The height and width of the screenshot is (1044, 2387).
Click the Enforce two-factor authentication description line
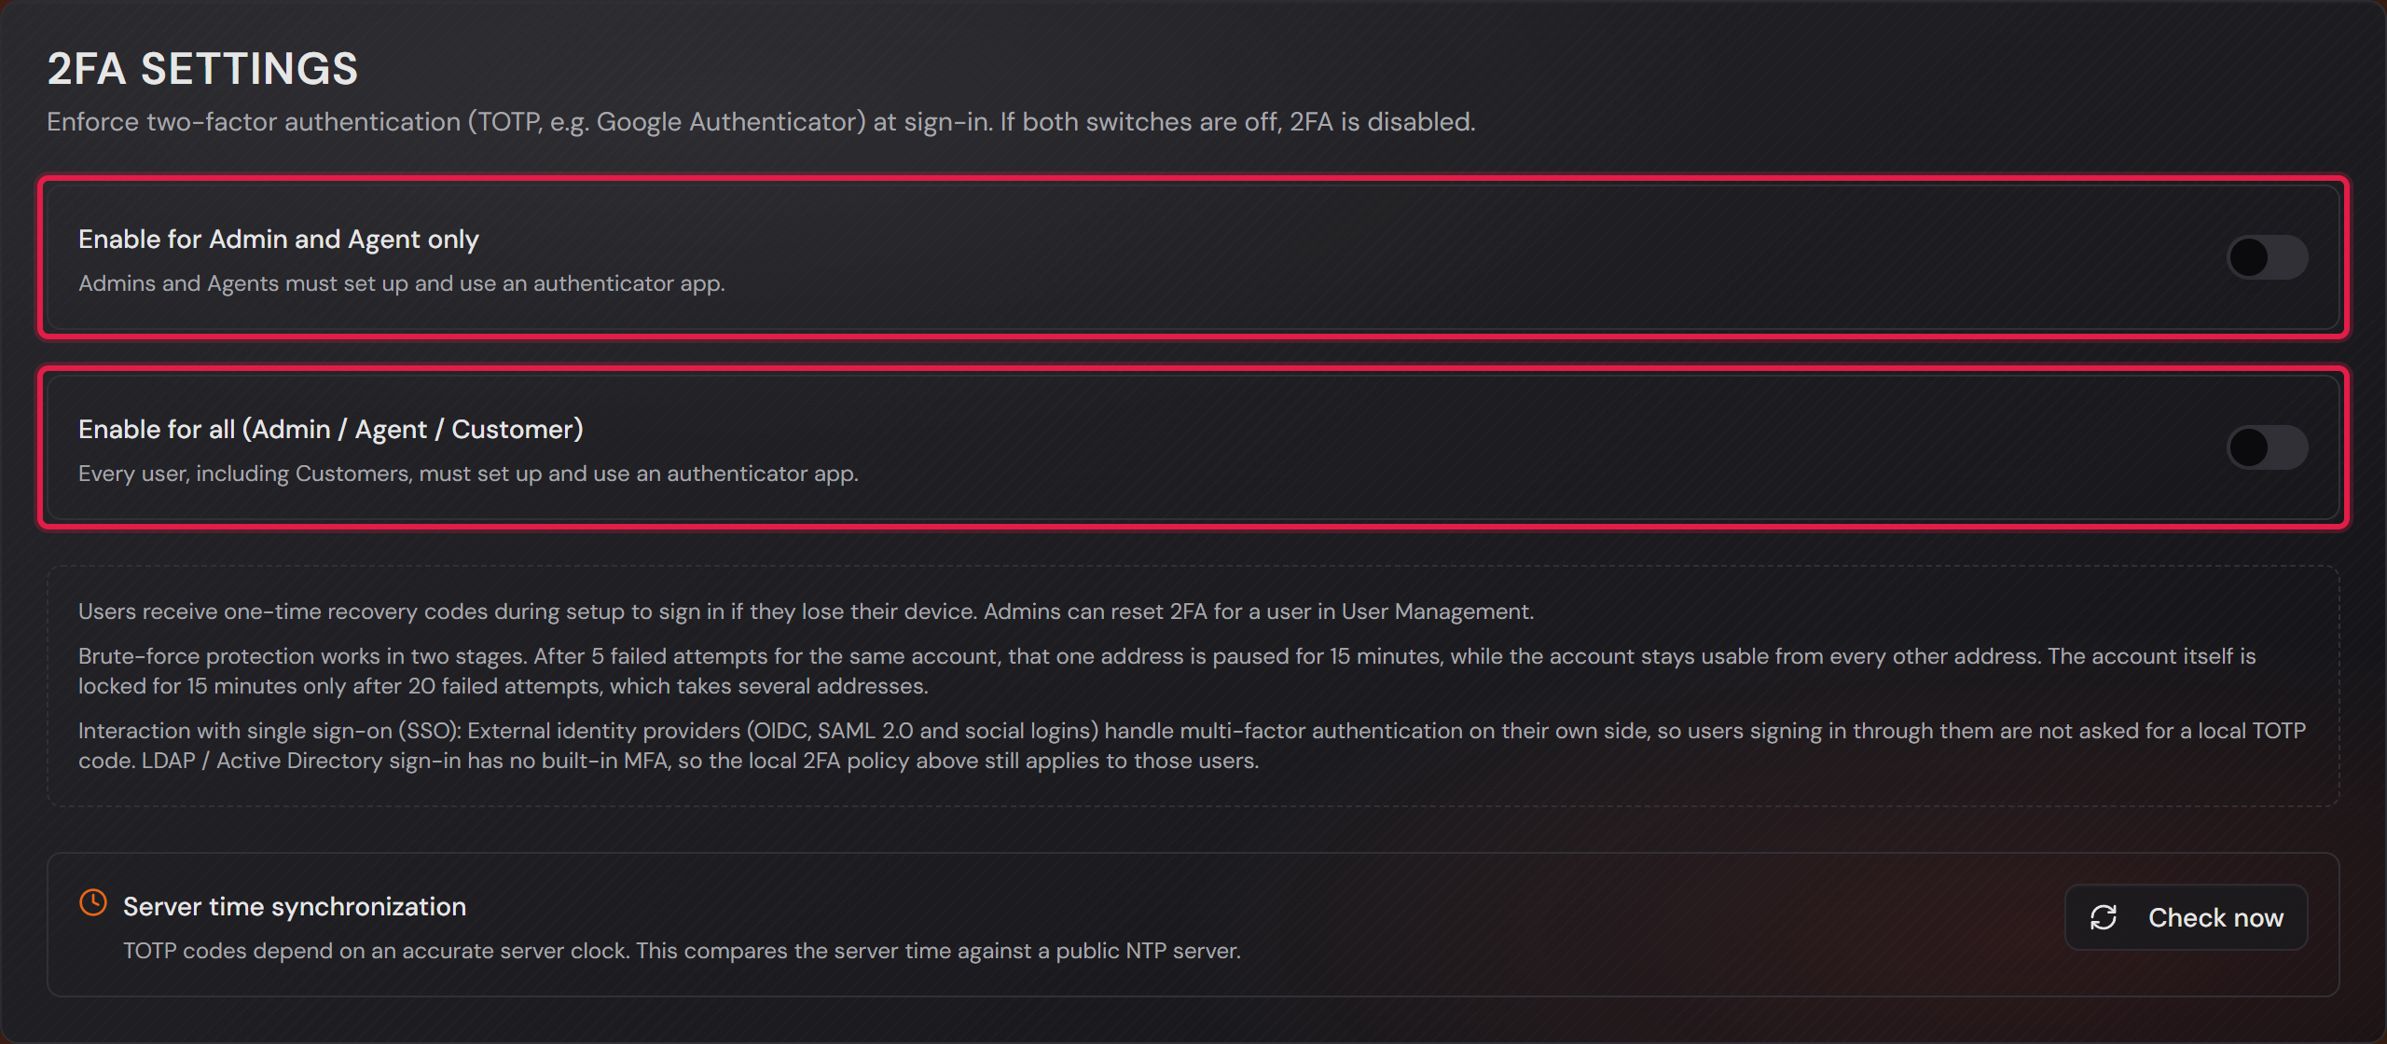pyautogui.click(x=761, y=122)
